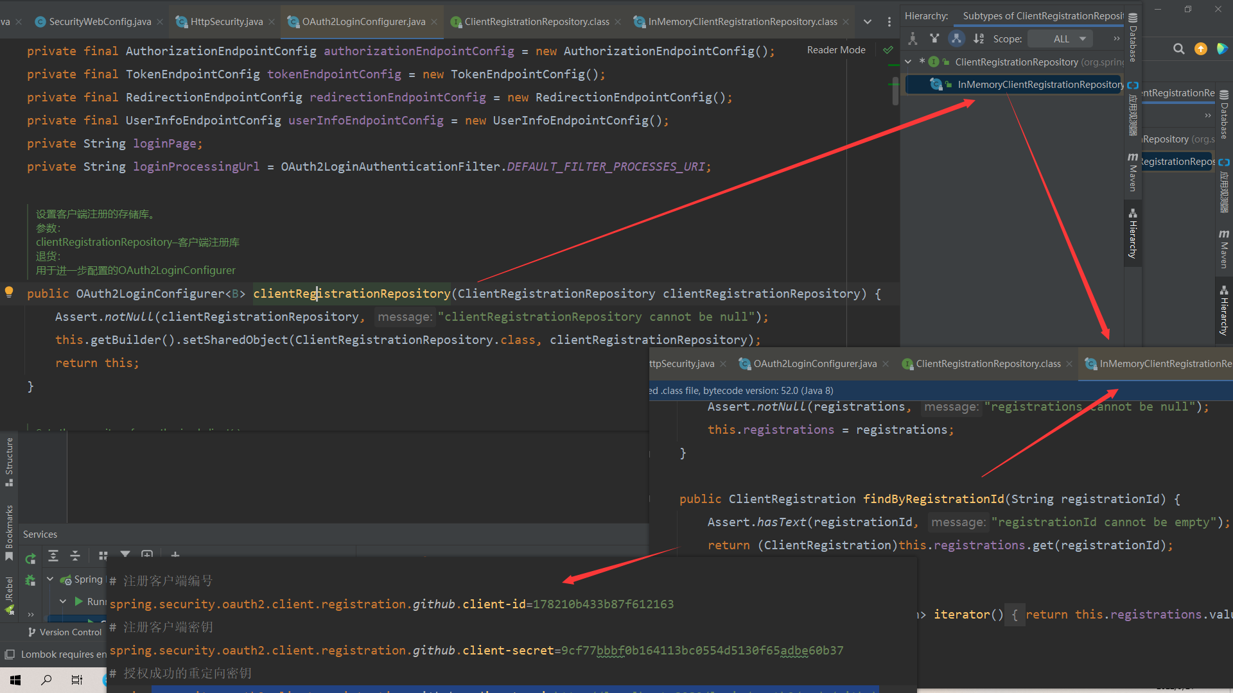Screen dimensions: 1233x693
Task: Show more Services side toolbar actions
Action: [30, 615]
